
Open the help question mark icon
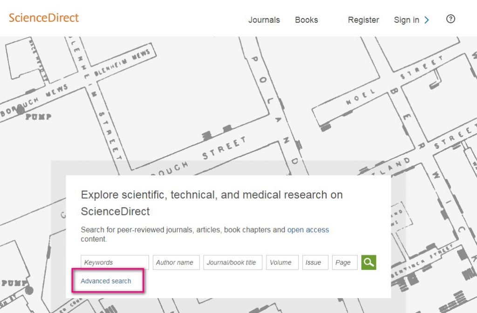tap(450, 19)
